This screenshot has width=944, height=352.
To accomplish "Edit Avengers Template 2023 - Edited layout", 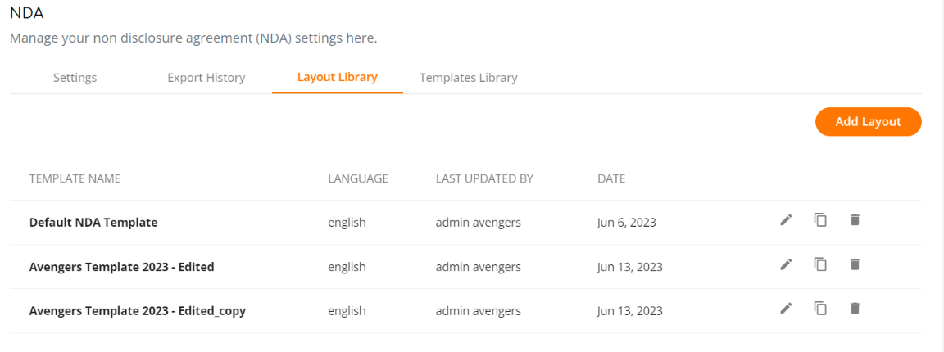I will (786, 264).
